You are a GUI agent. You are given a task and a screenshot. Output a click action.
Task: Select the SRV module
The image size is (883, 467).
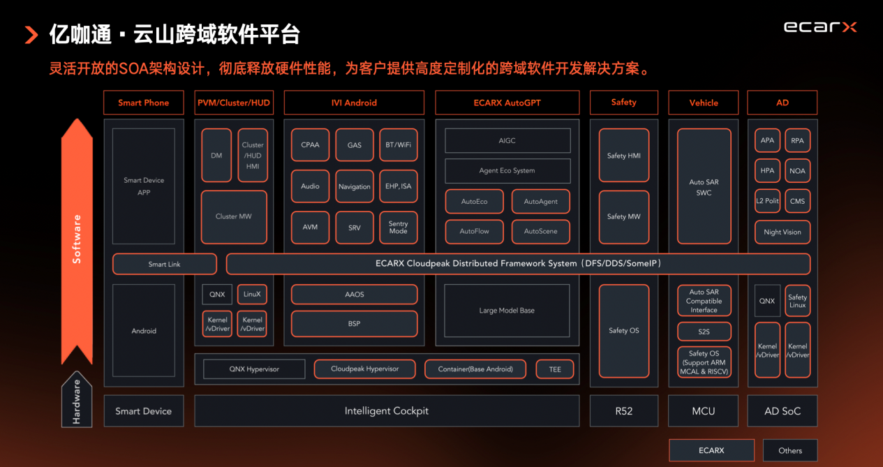(355, 228)
